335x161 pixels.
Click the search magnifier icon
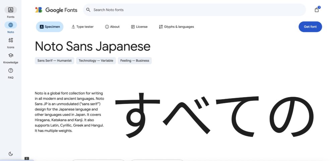(x=88, y=10)
